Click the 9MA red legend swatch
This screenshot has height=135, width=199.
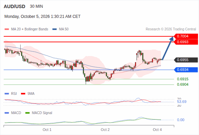coord(23,94)
